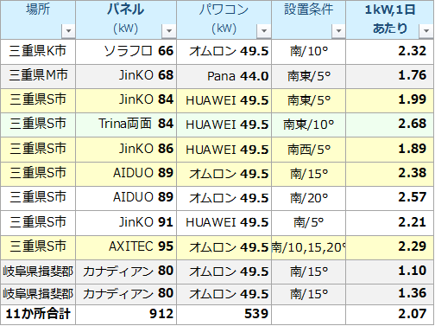Click the 南西/5° condition cell
This screenshot has height=326, width=435.
(309, 150)
